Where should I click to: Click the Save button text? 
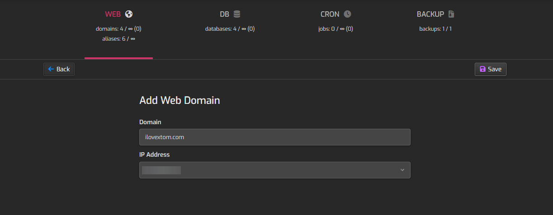point(495,69)
